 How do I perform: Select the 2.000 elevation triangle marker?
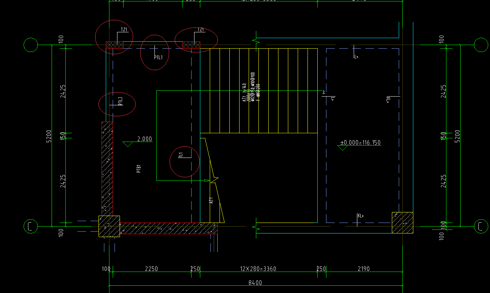tap(128, 144)
